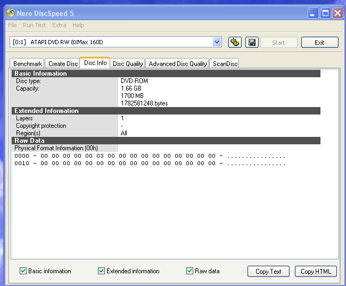The width and height of the screenshot is (346, 286).
Task: Switch to the ScanDisc tab
Action: pyautogui.click(x=225, y=63)
